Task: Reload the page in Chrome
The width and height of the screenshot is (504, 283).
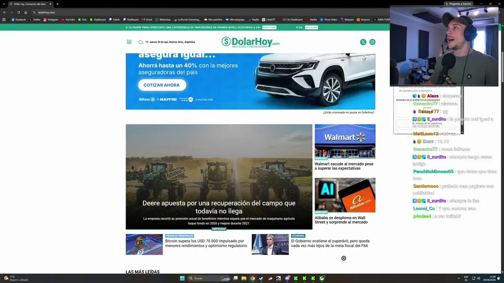Action: point(19,12)
